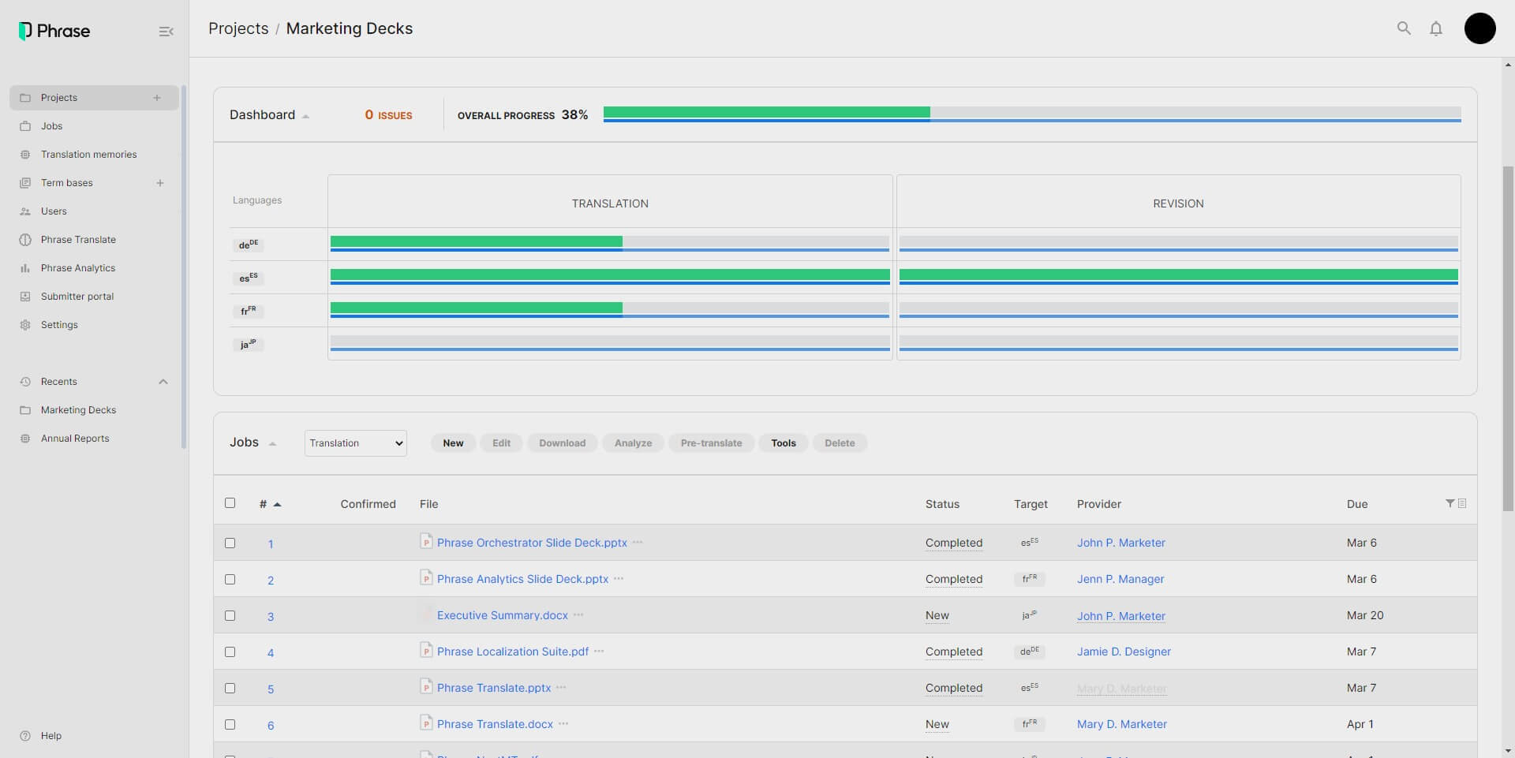Image resolution: width=1515 pixels, height=758 pixels.
Task: Check the box for job 6
Action: click(230, 724)
